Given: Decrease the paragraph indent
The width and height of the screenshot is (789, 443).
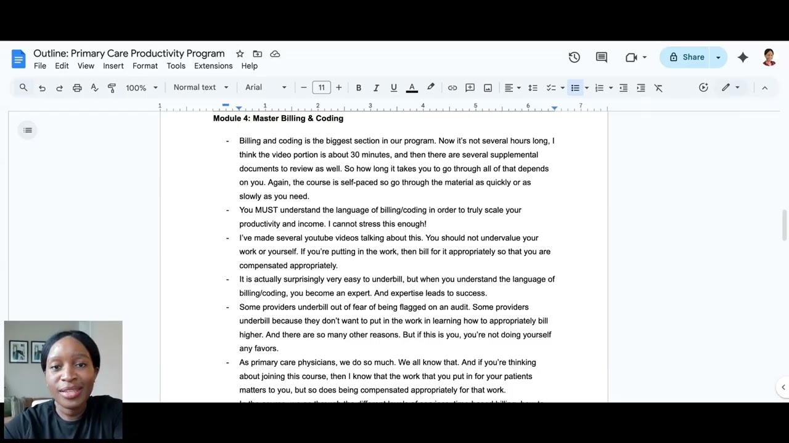Looking at the screenshot, I should click(x=623, y=88).
